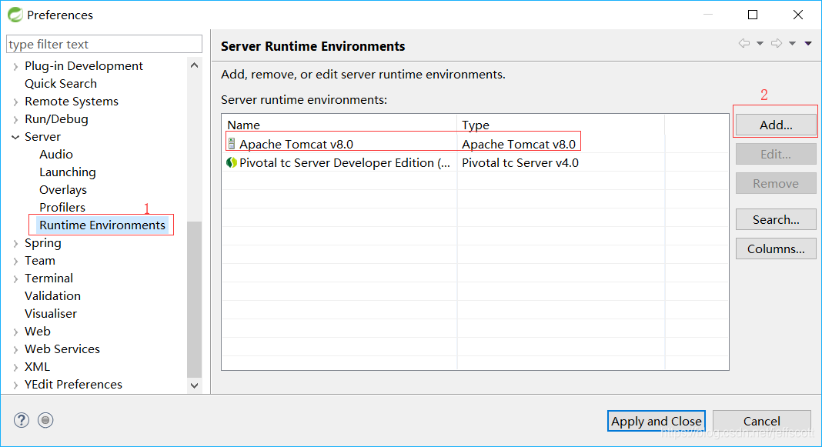Click the tree scrollbar up arrow
This screenshot has width=822, height=447.
(x=195, y=65)
